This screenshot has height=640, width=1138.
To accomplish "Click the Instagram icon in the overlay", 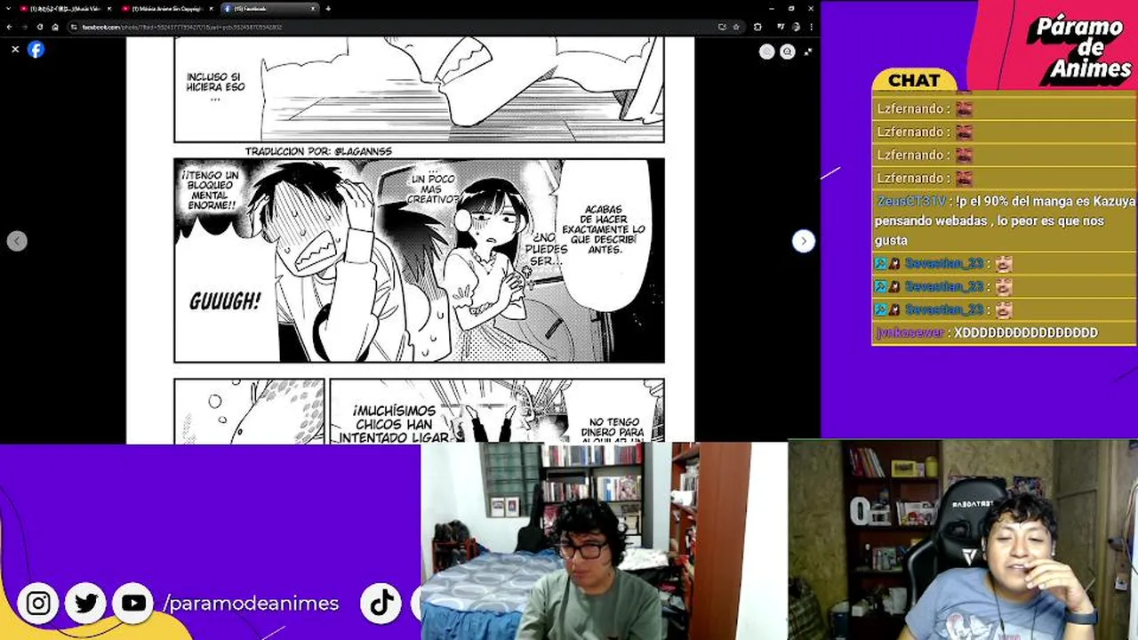I will [38, 604].
